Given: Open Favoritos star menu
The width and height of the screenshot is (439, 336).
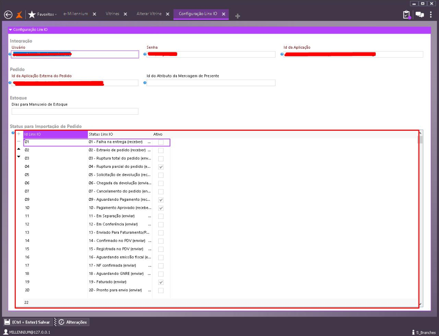Looking at the screenshot, I should tap(42, 14).
